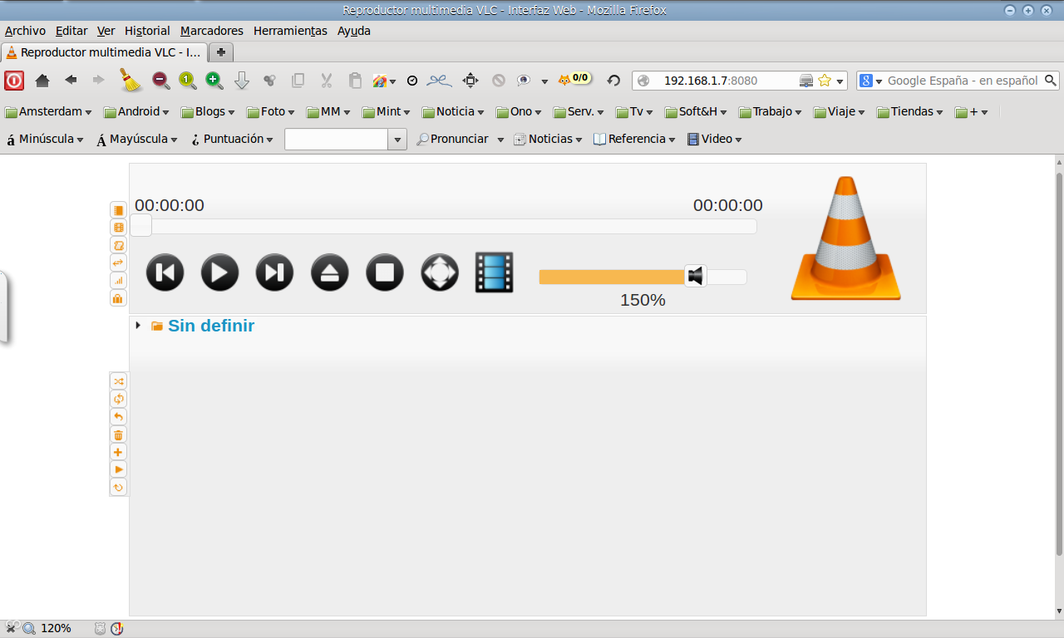Reset zoom with the magnifier marked 1

(187, 81)
